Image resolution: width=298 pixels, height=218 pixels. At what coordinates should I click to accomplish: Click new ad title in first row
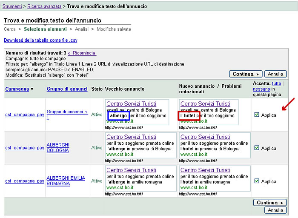tap(205, 104)
